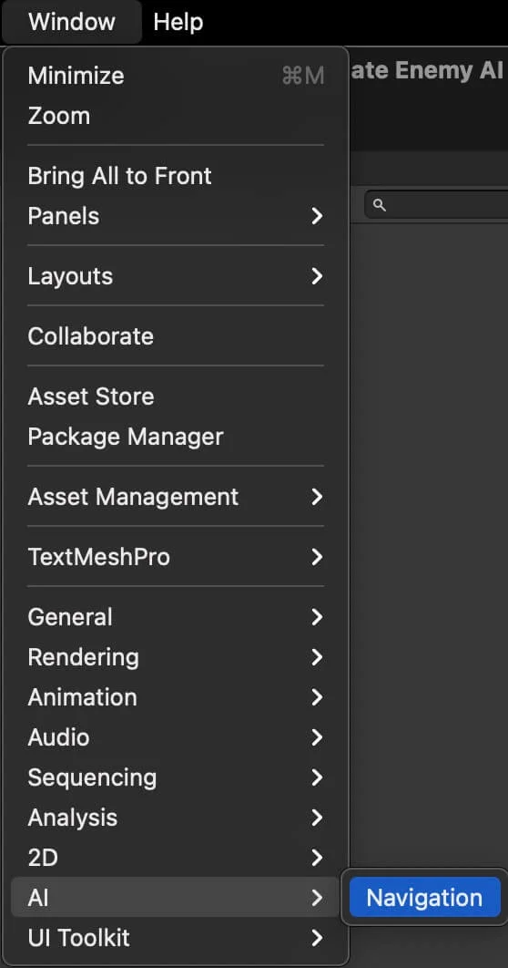508x968 pixels.
Task: Open the Package Manager
Action: point(176,437)
